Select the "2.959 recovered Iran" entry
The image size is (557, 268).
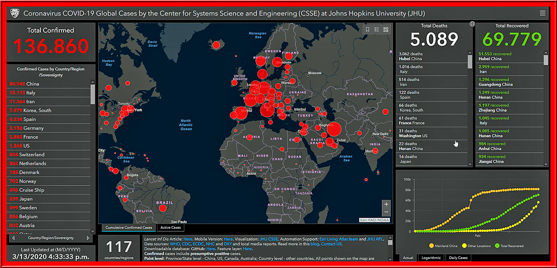coord(509,69)
